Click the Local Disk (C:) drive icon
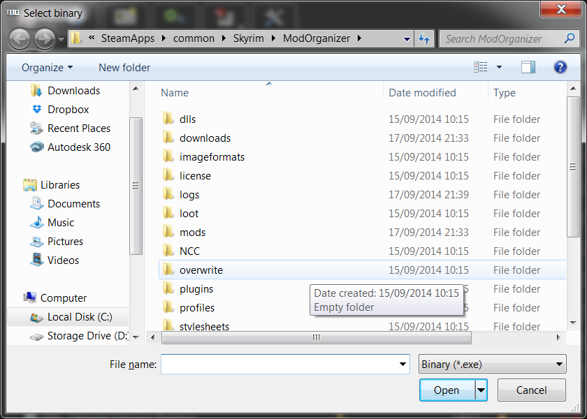The height and width of the screenshot is (419, 587). pyautogui.click(x=36, y=317)
